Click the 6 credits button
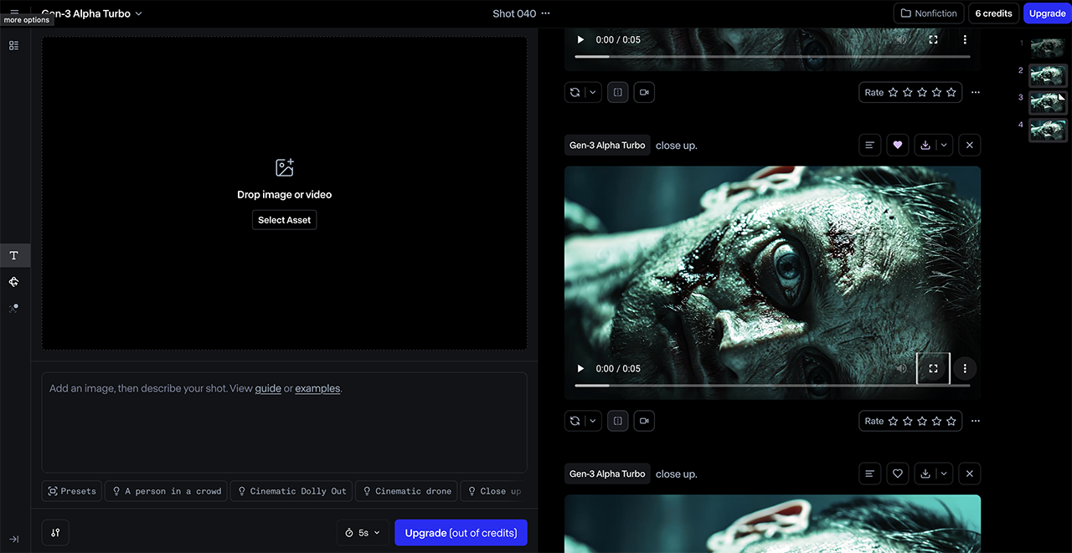Image resolution: width=1072 pixels, height=553 pixels. coord(993,13)
